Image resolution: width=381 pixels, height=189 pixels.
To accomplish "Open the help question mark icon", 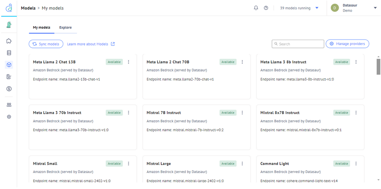I will click(x=266, y=8).
